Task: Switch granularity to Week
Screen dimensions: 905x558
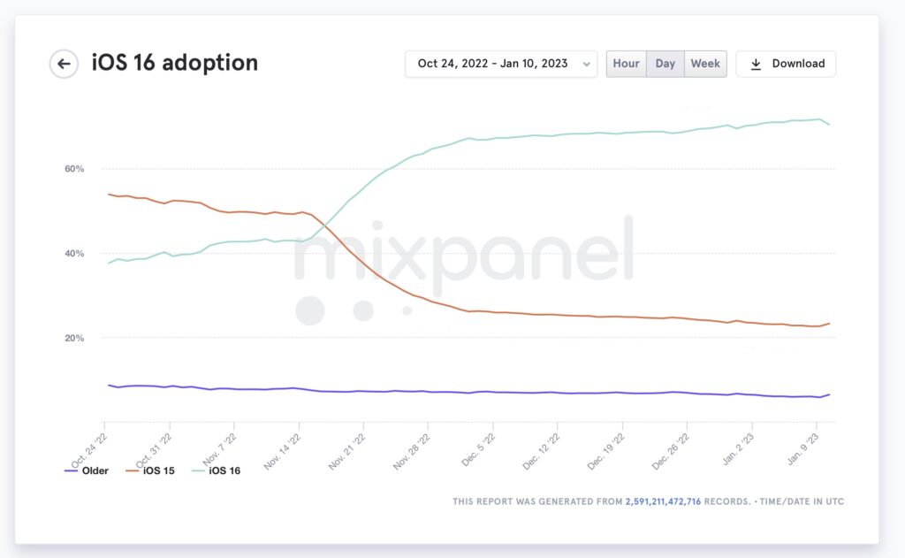Action: [705, 64]
